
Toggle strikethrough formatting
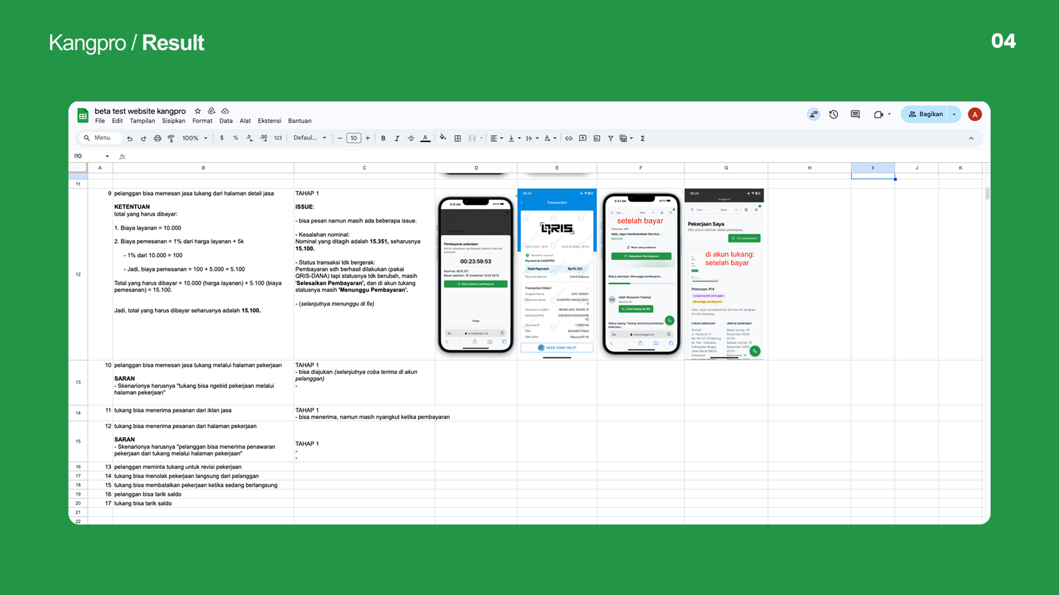point(411,138)
